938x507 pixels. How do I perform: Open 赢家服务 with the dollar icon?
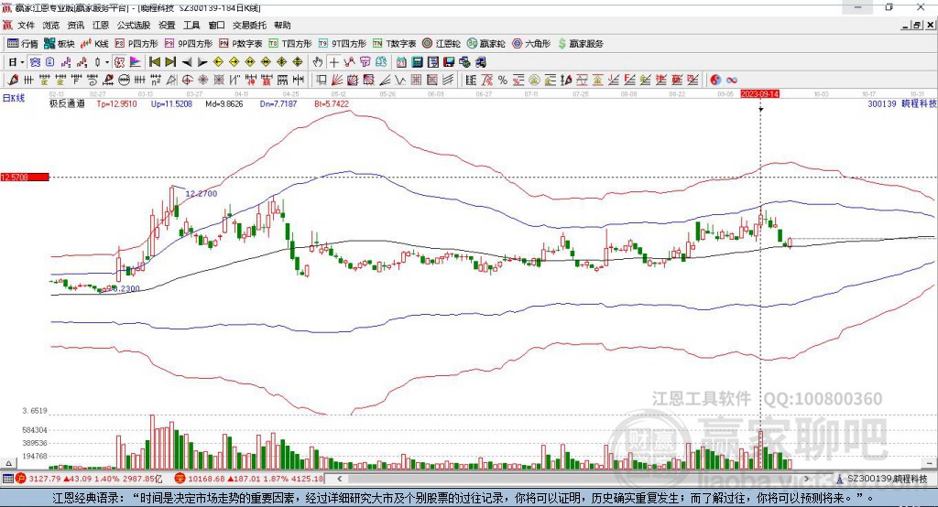pos(580,44)
